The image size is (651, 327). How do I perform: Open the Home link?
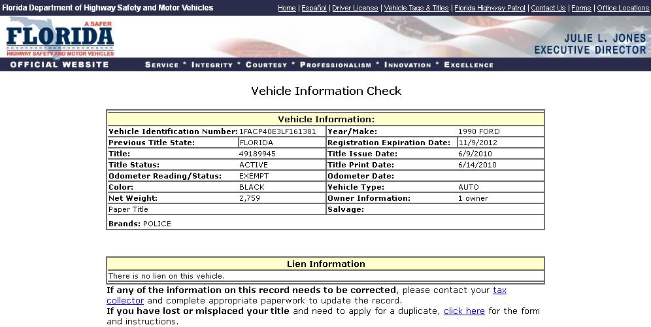(x=286, y=8)
